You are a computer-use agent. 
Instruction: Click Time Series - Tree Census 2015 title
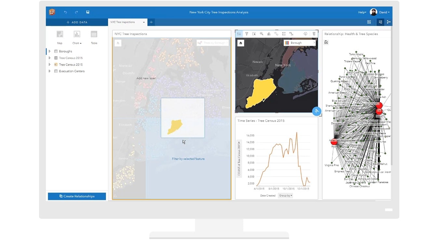coord(261,121)
